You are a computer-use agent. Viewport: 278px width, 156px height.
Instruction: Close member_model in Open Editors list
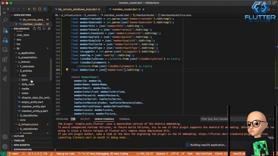tap(17, 24)
